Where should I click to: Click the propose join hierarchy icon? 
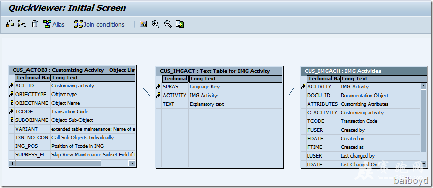click(x=22, y=24)
